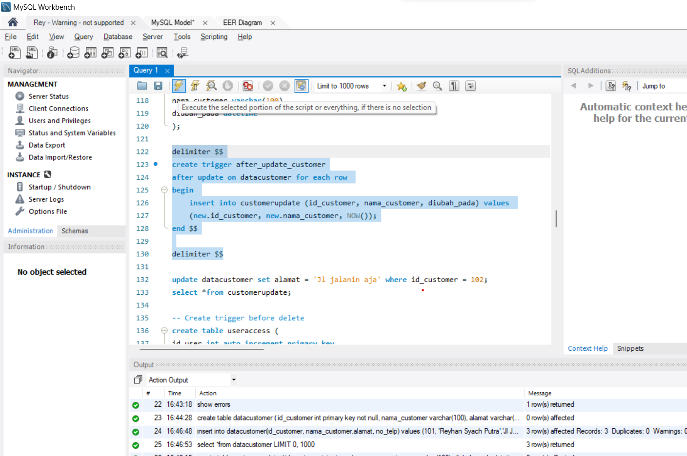Search table data icon in main toolbar
687x456 pixels.
pyautogui.click(x=162, y=53)
